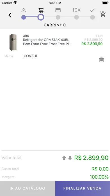Click the current Carrinho progress circle

point(41,17)
